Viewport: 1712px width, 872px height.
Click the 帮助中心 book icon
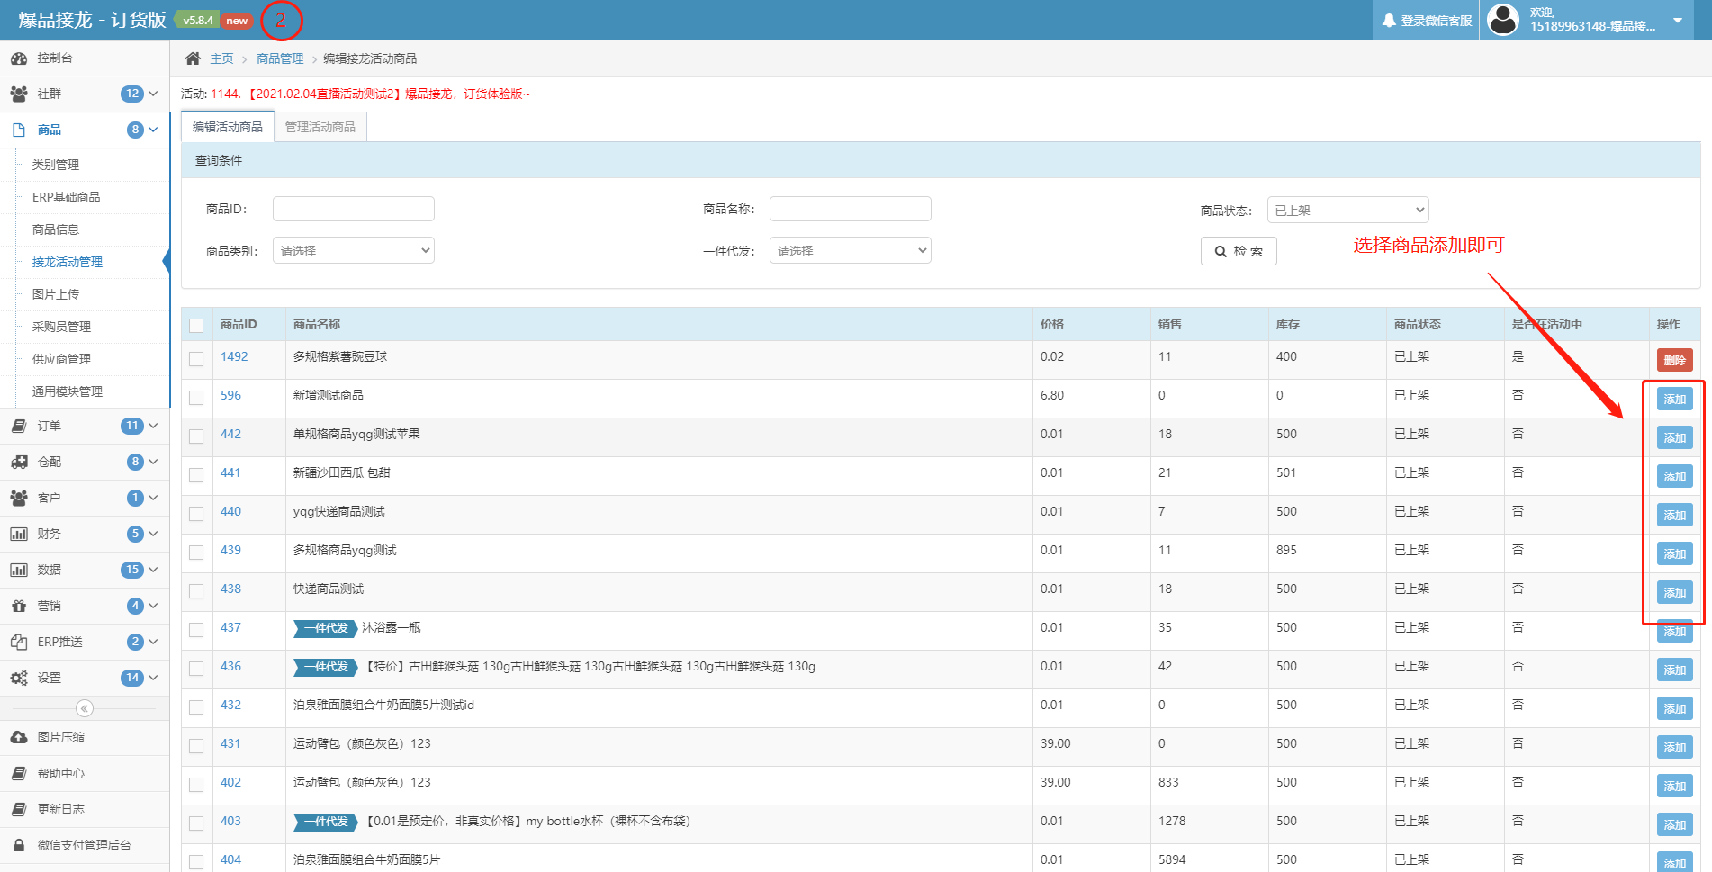19,773
